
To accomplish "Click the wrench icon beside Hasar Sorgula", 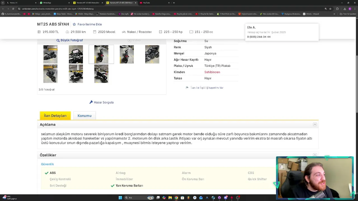I will (x=91, y=102).
